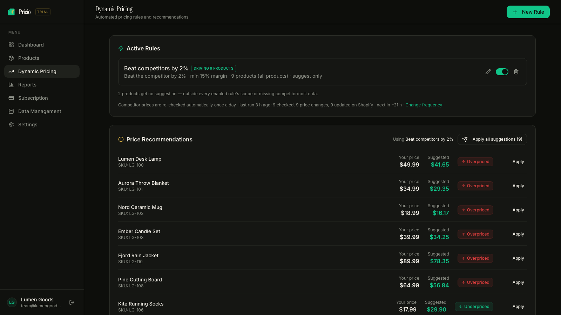The width and height of the screenshot is (561, 315).
Task: Click the current price $39.99
Action: coord(409,237)
